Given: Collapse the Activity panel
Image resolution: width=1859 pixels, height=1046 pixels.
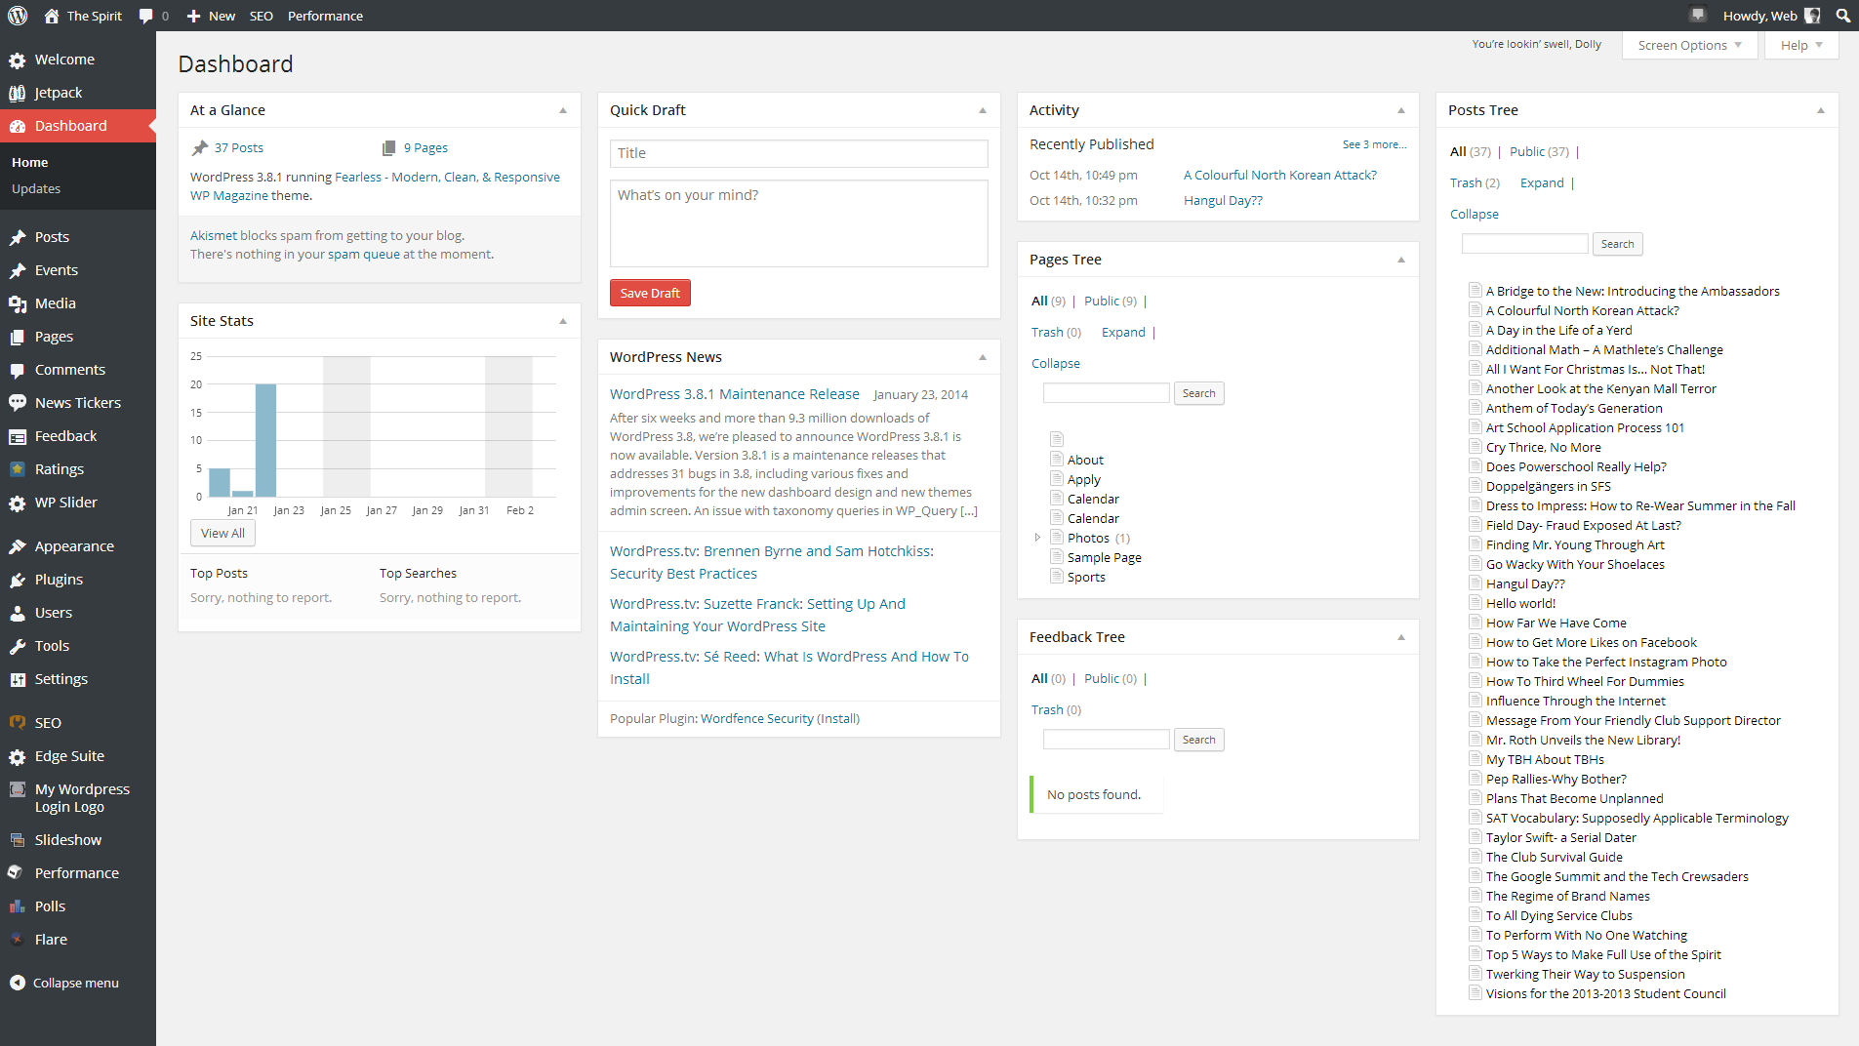Looking at the screenshot, I should coord(1401,110).
